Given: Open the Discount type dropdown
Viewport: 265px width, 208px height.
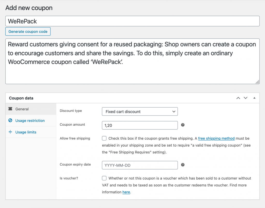Looking at the screenshot, I should pyautogui.click(x=140, y=112).
